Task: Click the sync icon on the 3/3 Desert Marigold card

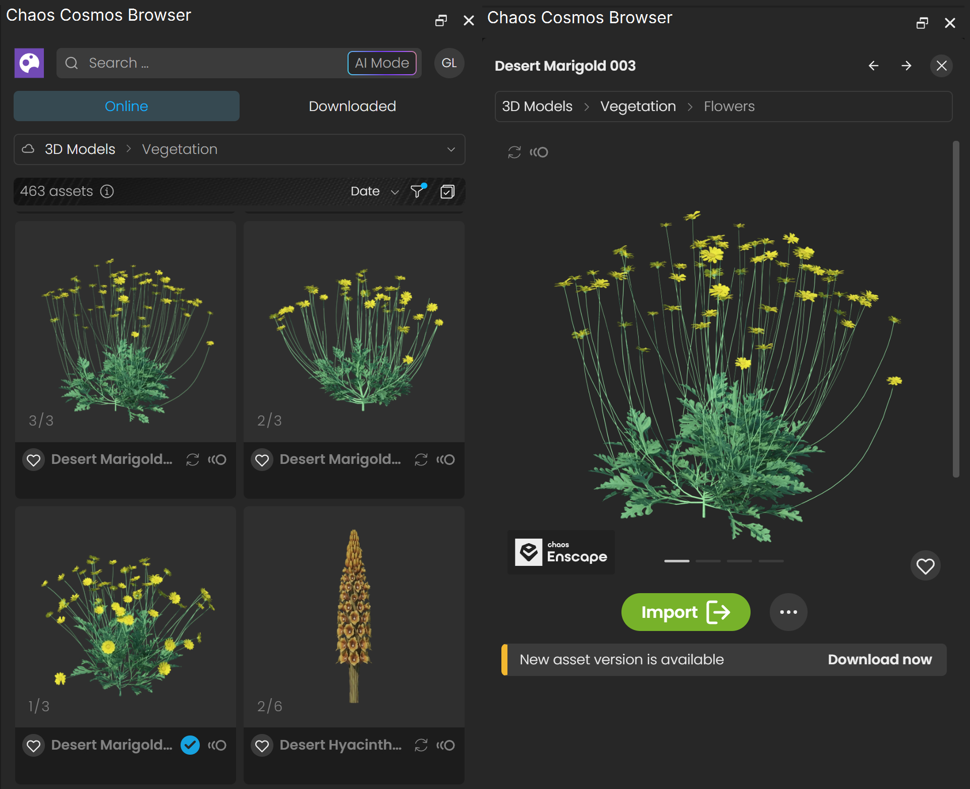Action: coord(193,460)
